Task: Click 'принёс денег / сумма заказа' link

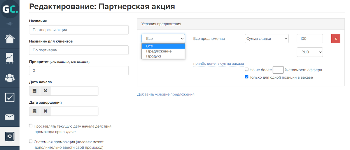Action: [219, 64]
